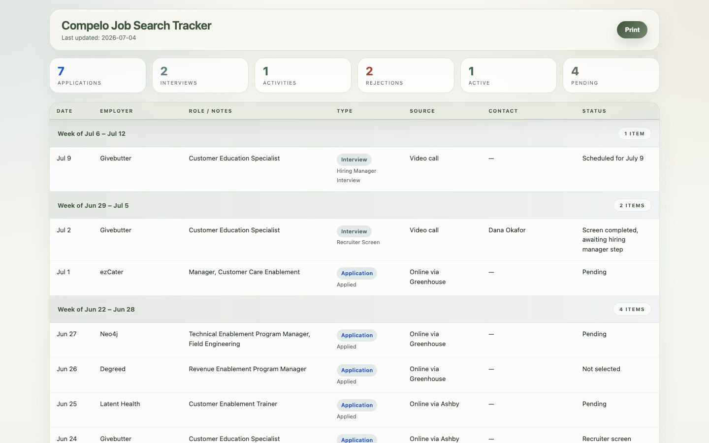Click the Application tag in the ezCater row
Image resolution: width=709 pixels, height=443 pixels.
tap(357, 273)
